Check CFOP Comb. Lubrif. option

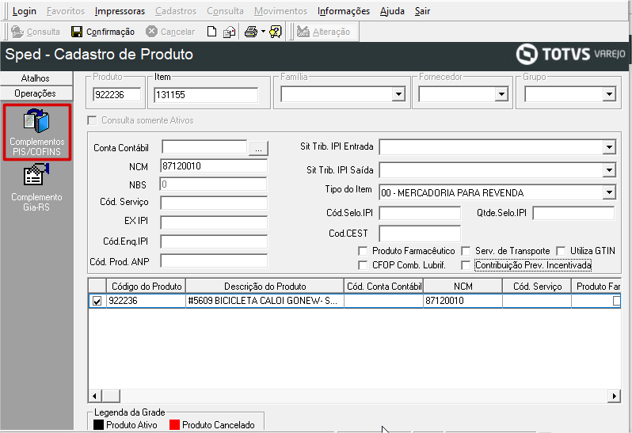(x=363, y=265)
